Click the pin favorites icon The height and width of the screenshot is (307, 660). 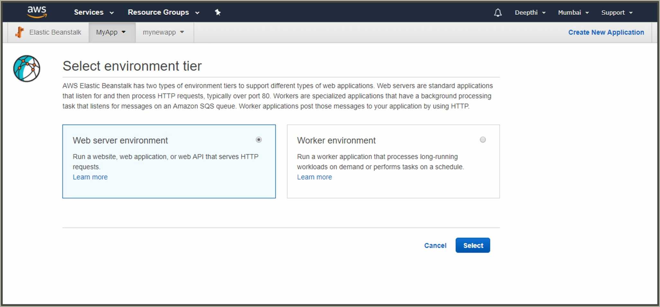point(218,12)
